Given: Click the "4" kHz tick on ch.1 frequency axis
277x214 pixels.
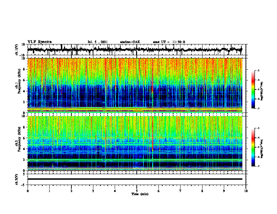Looking at the screenshot, I should pyautogui.click(x=24, y=91).
